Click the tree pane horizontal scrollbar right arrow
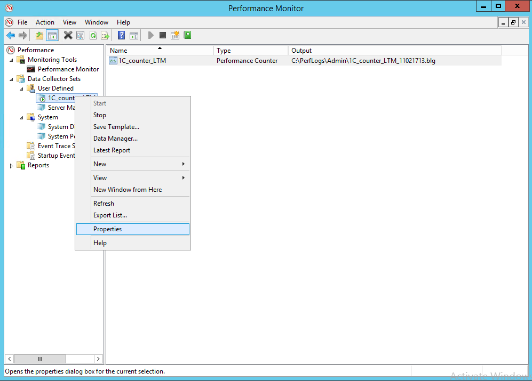532x381 pixels. 98,359
